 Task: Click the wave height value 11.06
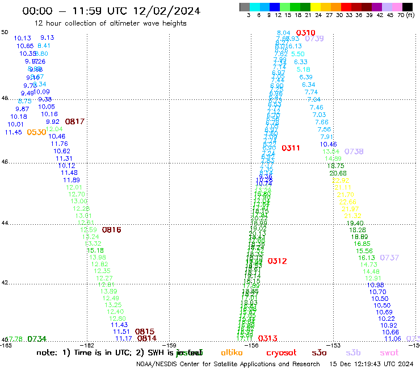pyautogui.click(x=393, y=339)
